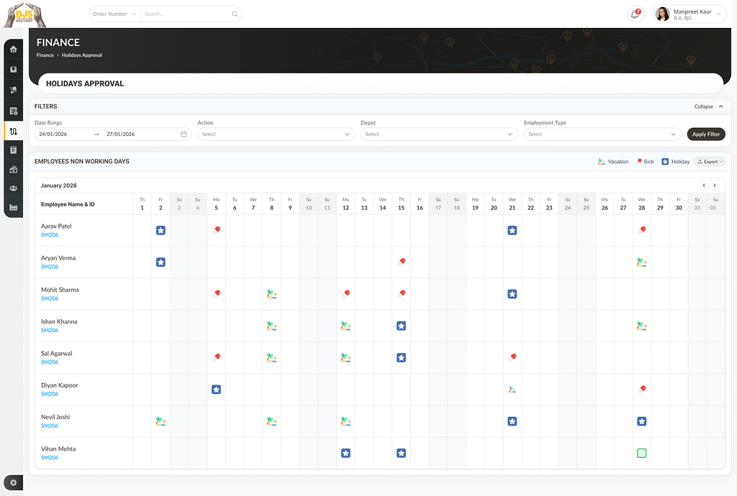Click the Finance breadcrumb link
This screenshot has width=737, height=496.
[45, 55]
